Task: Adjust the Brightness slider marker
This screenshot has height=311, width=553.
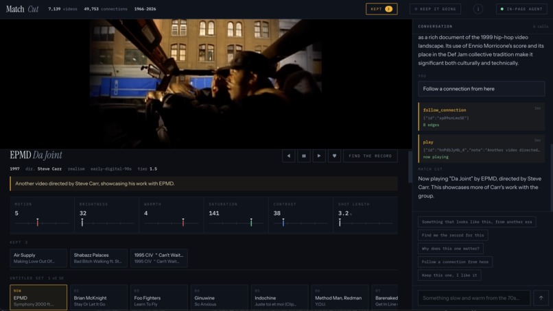Action: click(82, 222)
